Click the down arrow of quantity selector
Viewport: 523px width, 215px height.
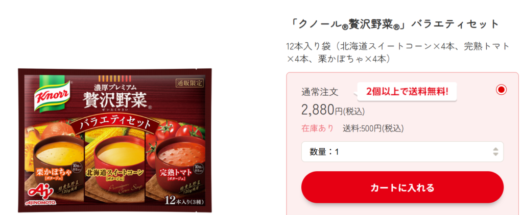pos(495,154)
